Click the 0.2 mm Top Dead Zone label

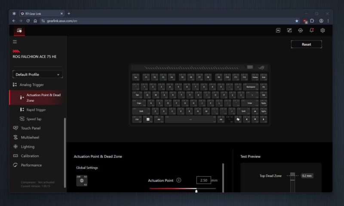[307, 176]
